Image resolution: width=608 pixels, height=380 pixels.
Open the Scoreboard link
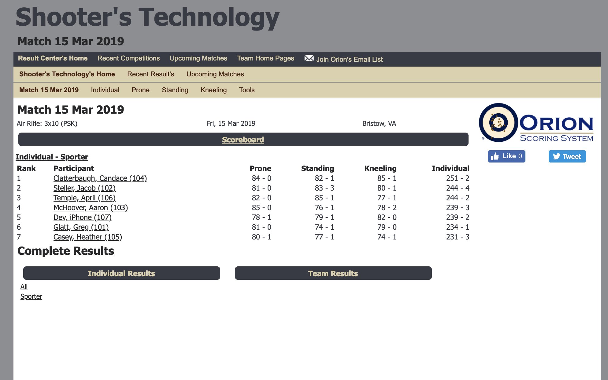[x=243, y=140]
